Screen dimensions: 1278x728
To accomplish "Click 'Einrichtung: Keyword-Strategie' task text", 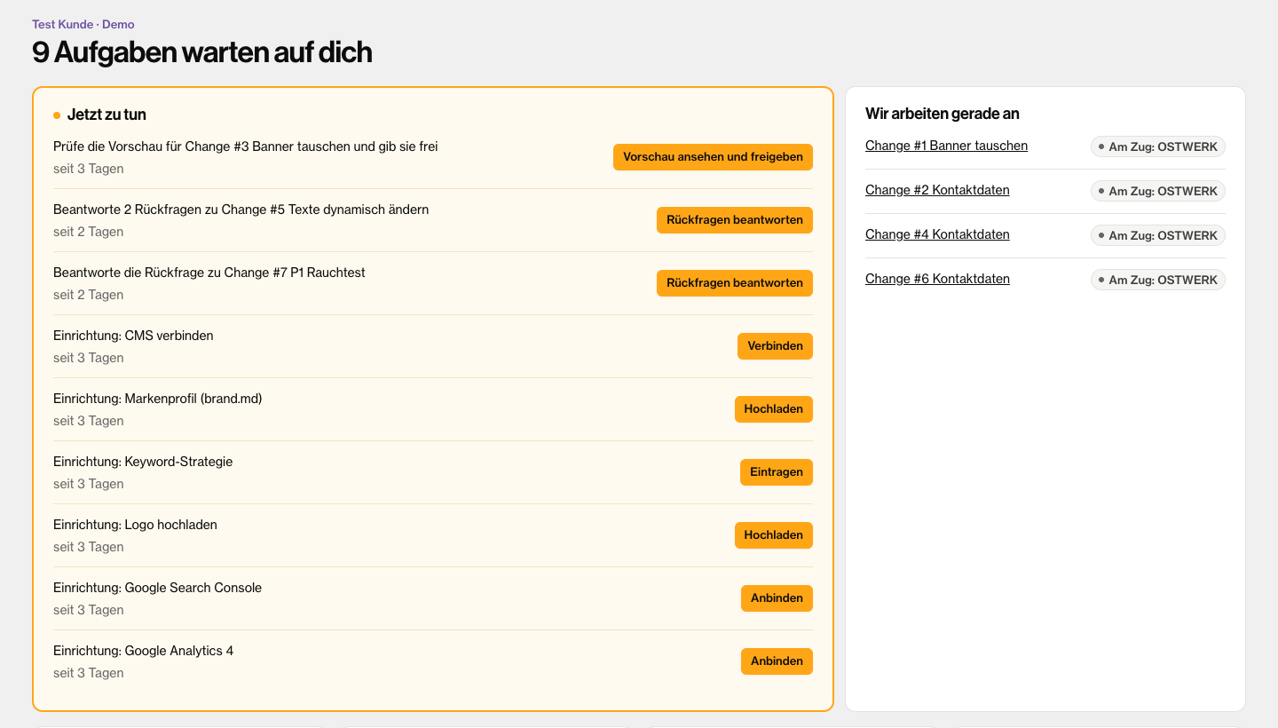I will tap(143, 462).
